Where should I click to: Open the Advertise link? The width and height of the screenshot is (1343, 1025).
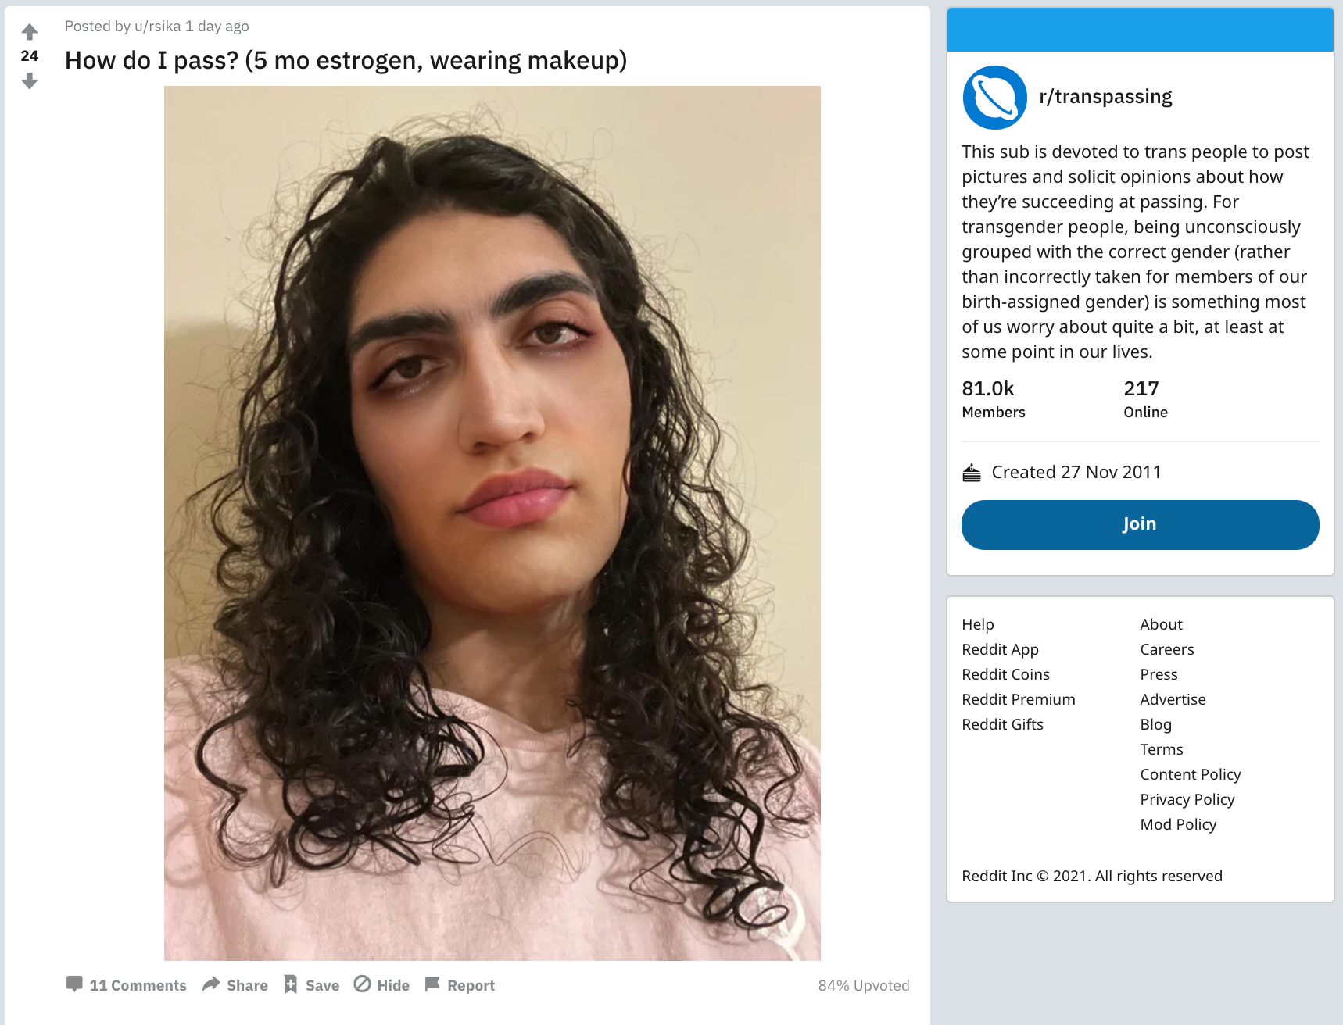pyautogui.click(x=1173, y=699)
